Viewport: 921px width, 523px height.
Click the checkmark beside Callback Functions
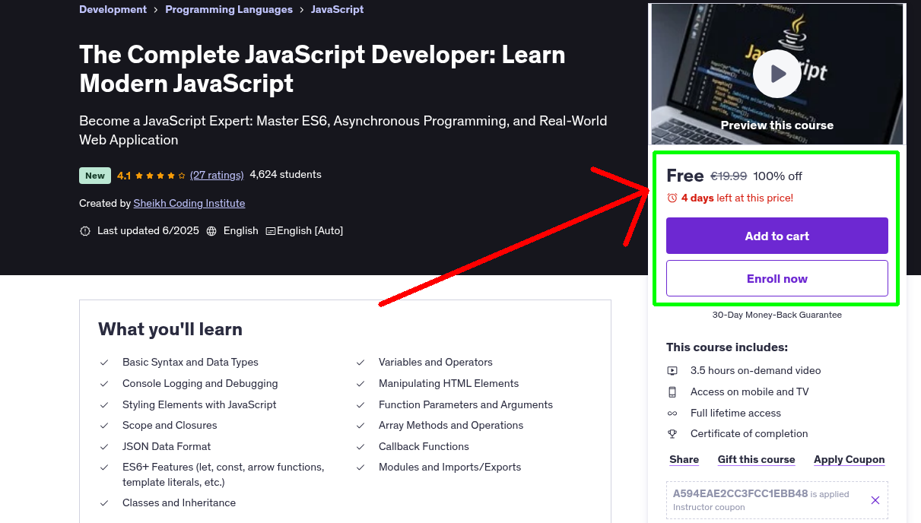pos(360,447)
